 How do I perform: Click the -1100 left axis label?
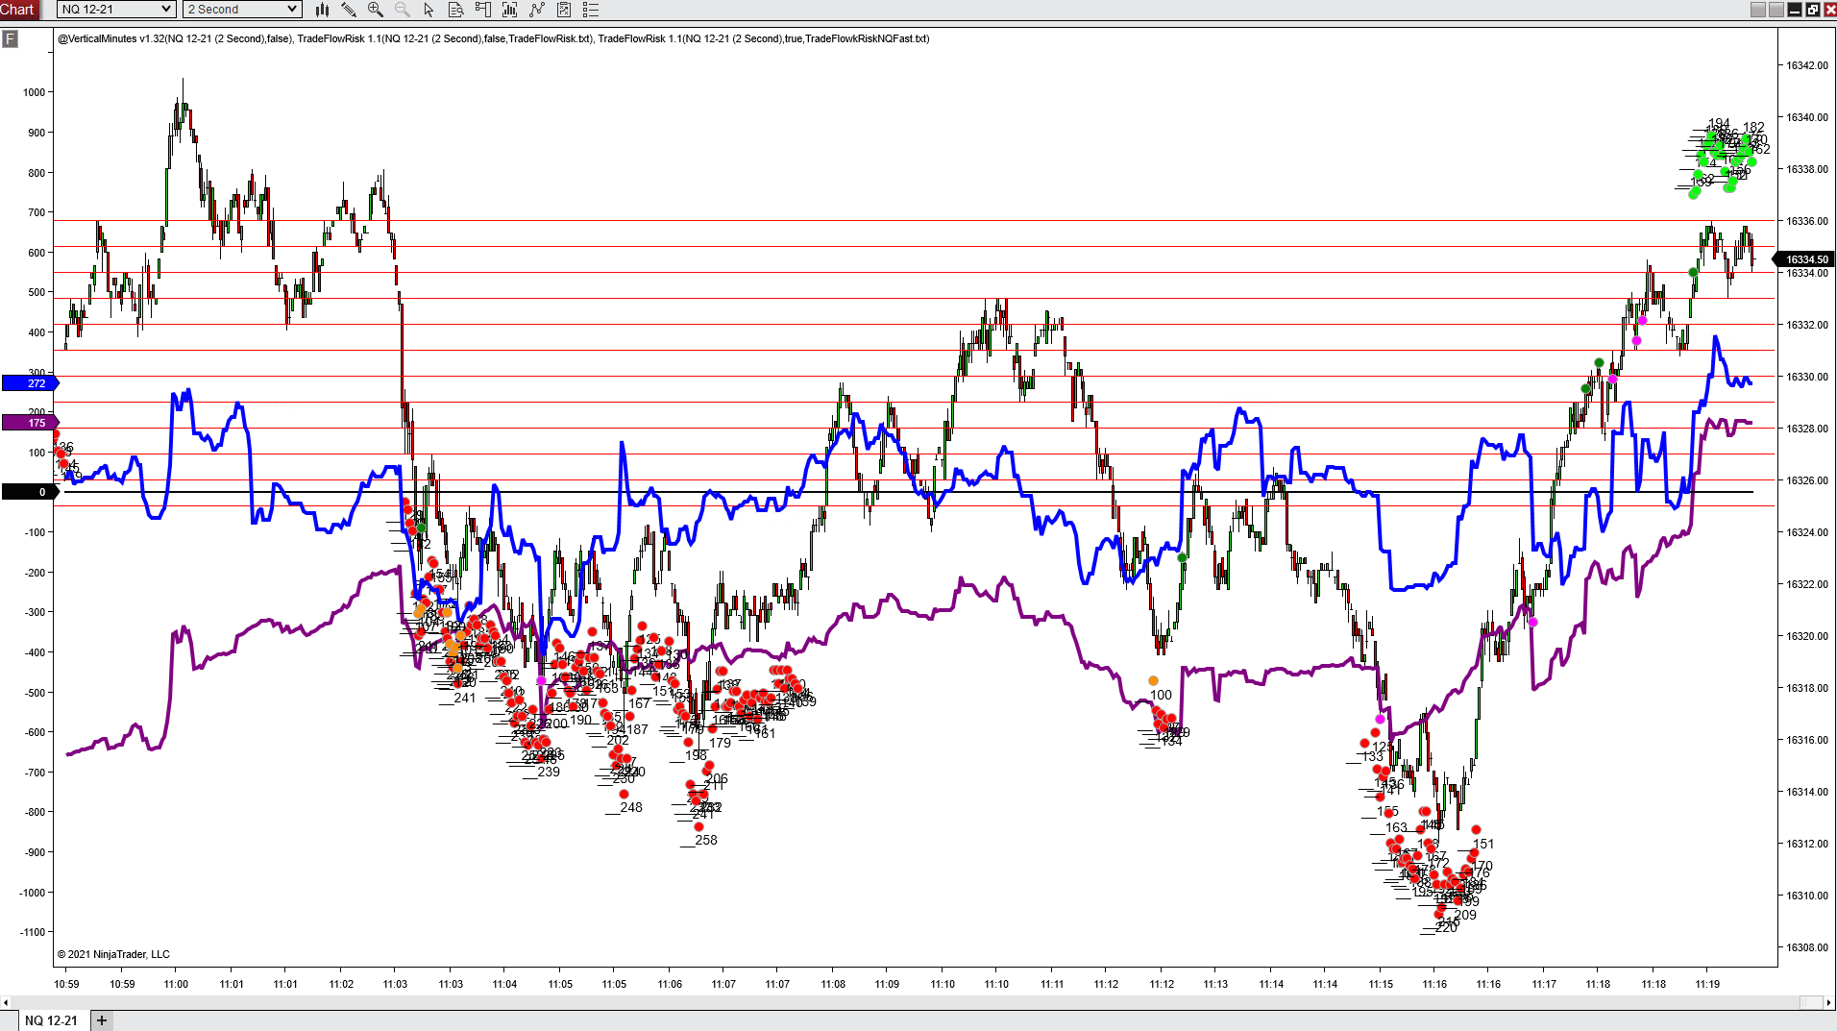32,932
